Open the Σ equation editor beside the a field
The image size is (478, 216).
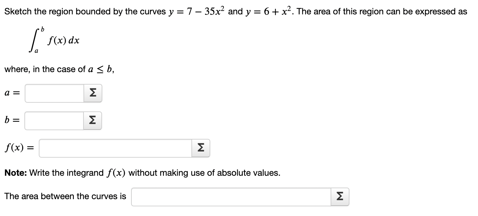coord(92,93)
